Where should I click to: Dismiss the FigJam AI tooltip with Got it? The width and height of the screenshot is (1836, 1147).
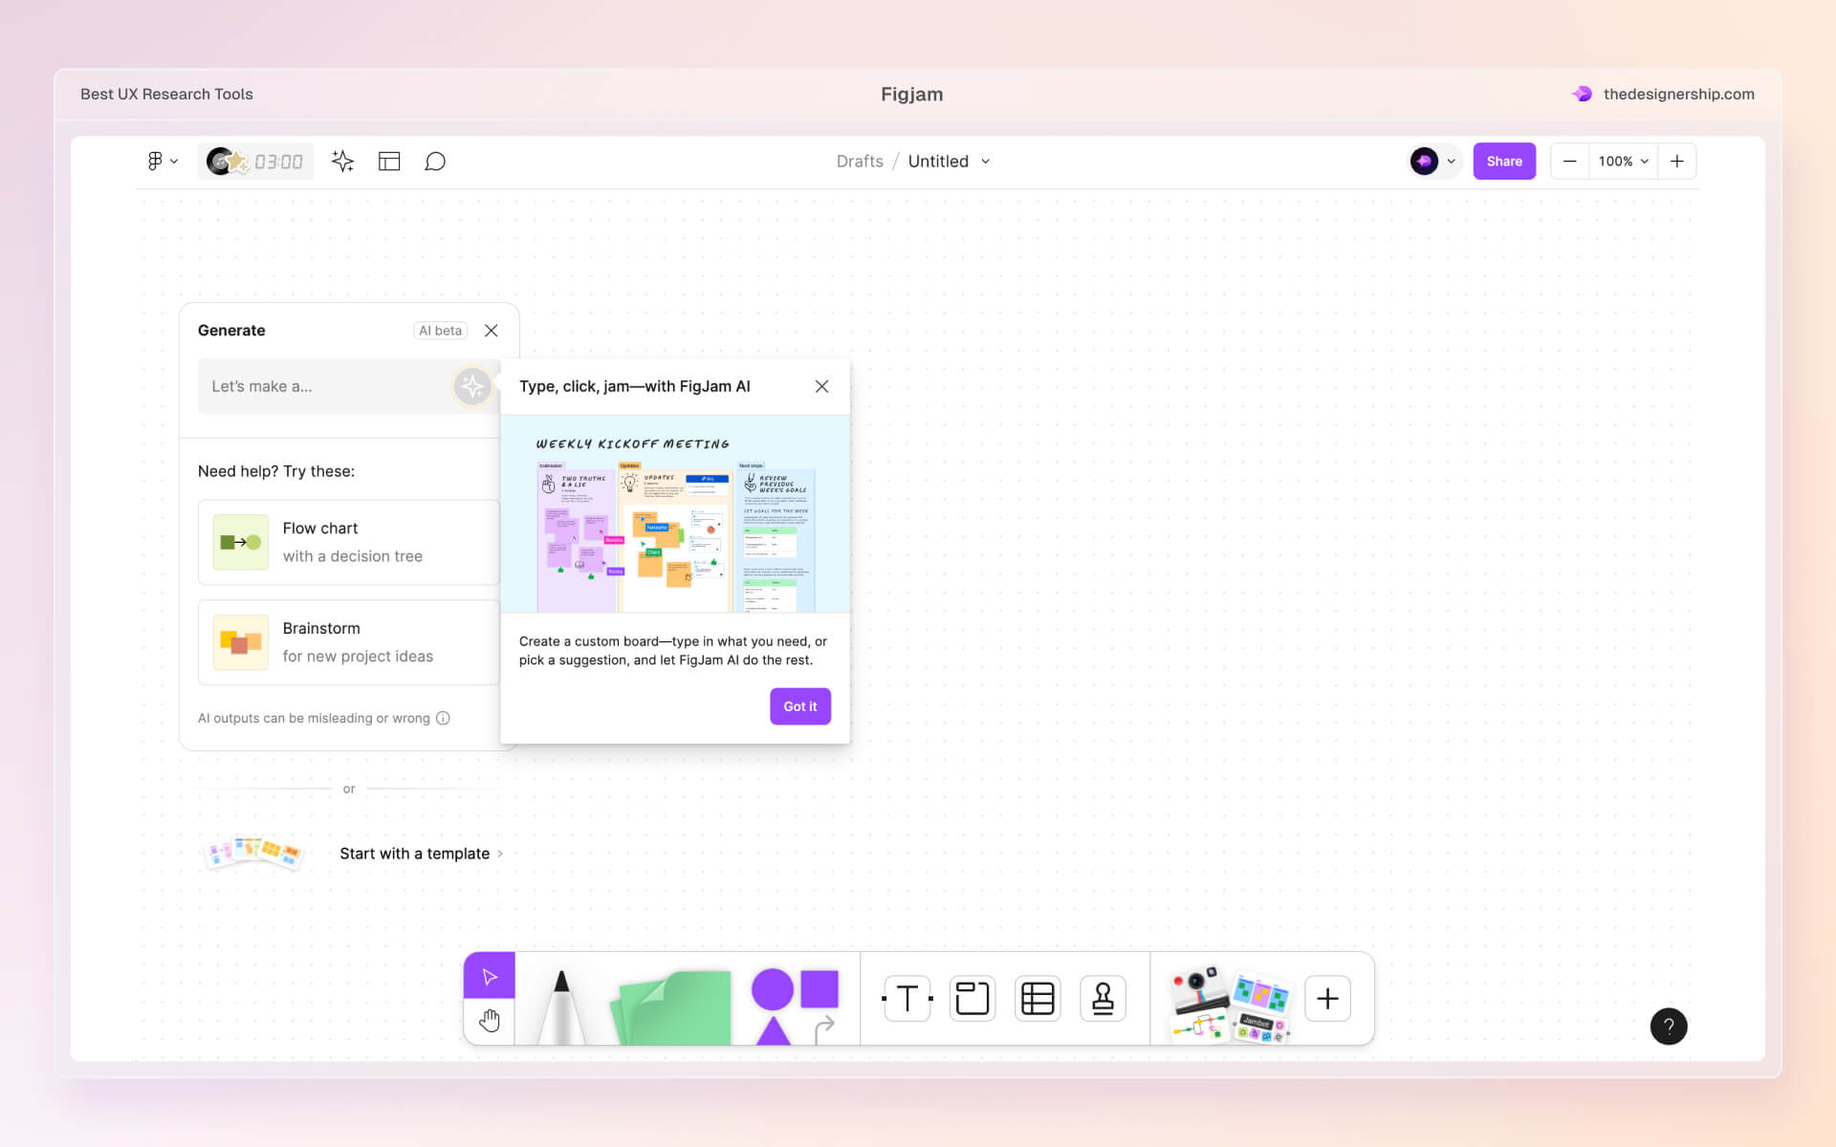(x=799, y=706)
